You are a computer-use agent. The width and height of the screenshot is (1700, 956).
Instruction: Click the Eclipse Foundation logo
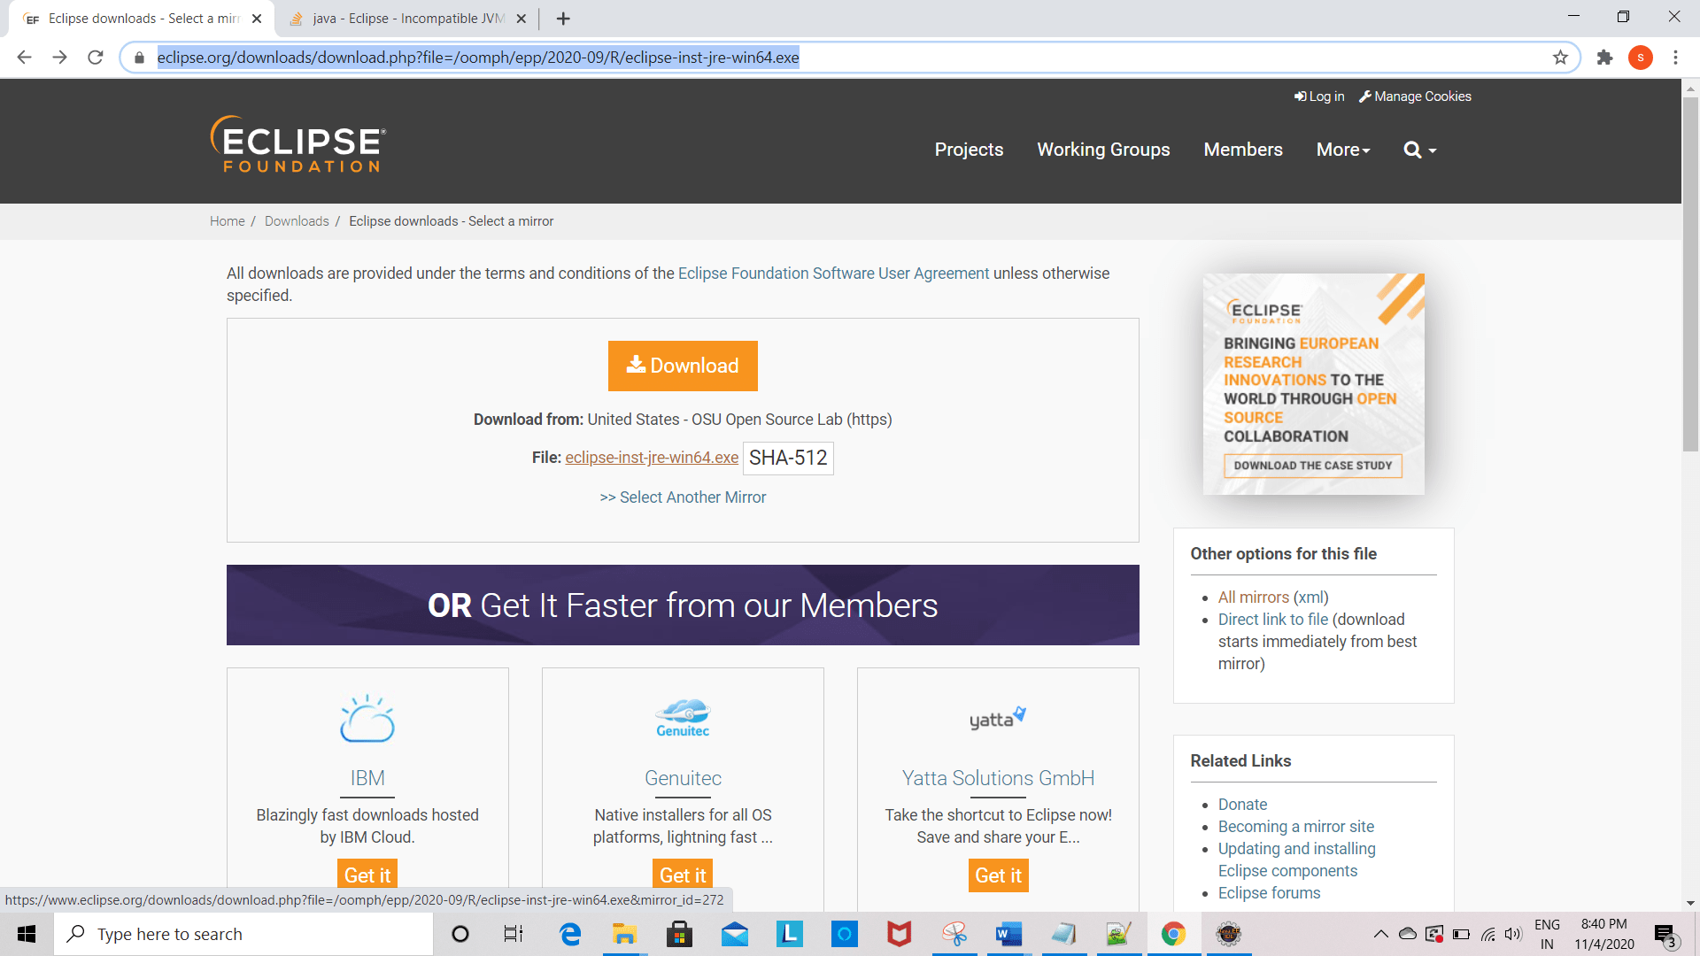click(x=297, y=144)
